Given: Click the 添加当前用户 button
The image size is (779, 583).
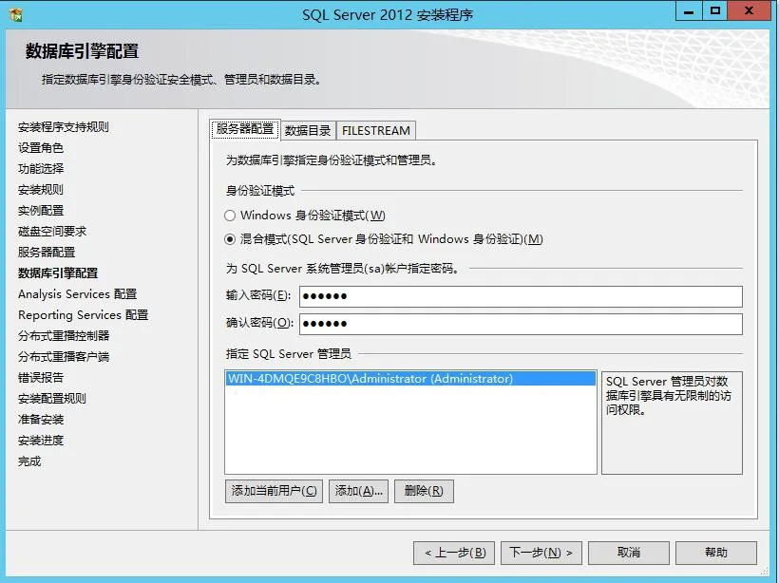Looking at the screenshot, I should tap(273, 491).
